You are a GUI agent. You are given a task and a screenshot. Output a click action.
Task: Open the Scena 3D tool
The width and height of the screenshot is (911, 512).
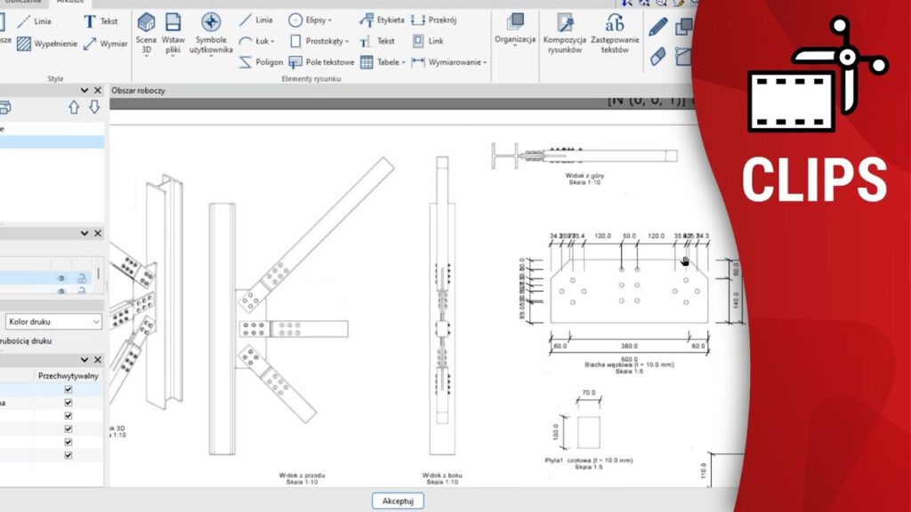click(146, 34)
